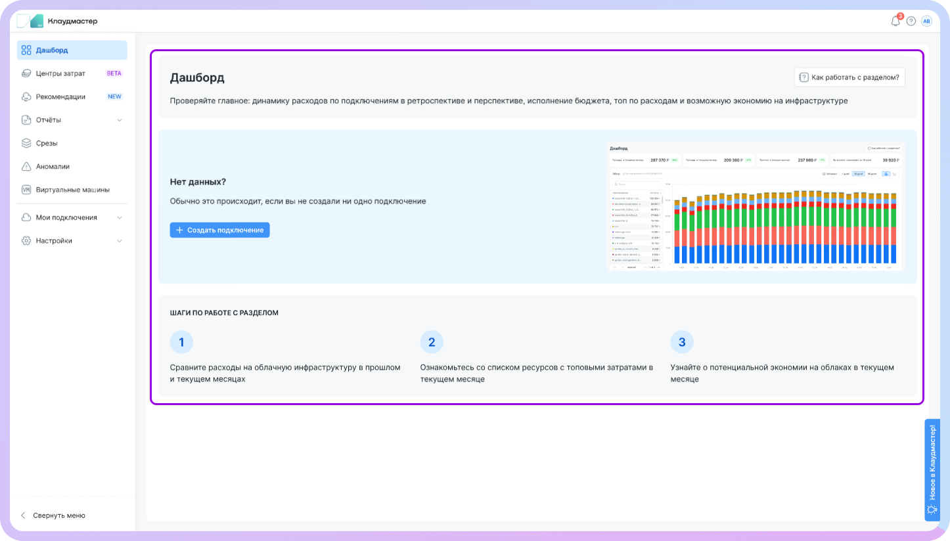Expand the Мои подключения chevron
The height and width of the screenshot is (541, 950).
(120, 217)
